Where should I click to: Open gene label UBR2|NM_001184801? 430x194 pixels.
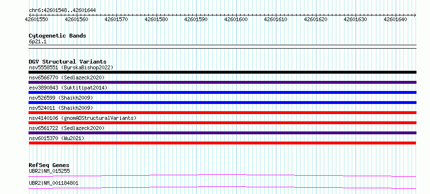pyautogui.click(x=54, y=183)
